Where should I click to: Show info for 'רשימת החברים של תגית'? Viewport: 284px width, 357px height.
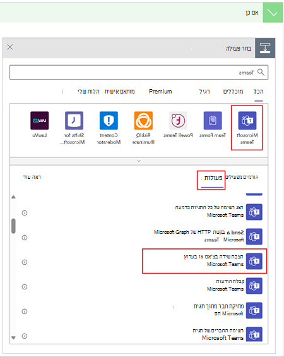pyautogui.click(x=25, y=336)
